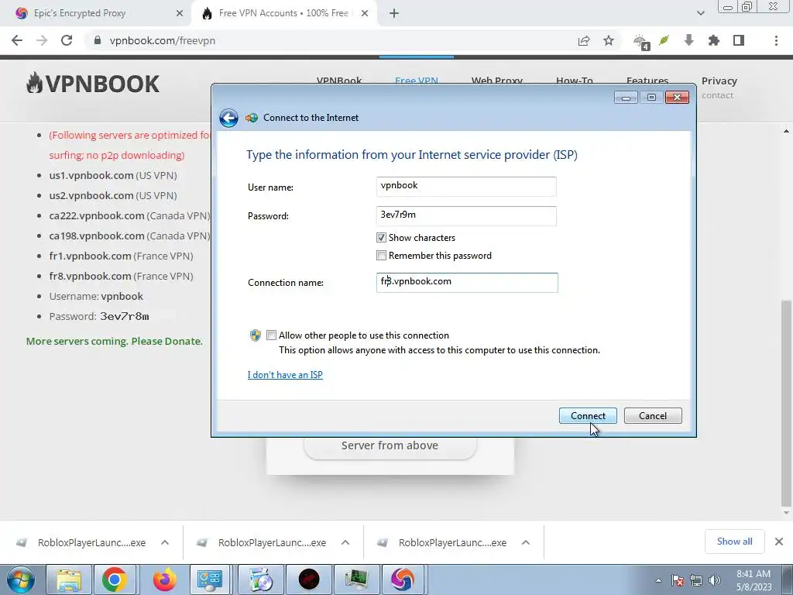Click scrollbar down arrow of page

[x=786, y=513]
